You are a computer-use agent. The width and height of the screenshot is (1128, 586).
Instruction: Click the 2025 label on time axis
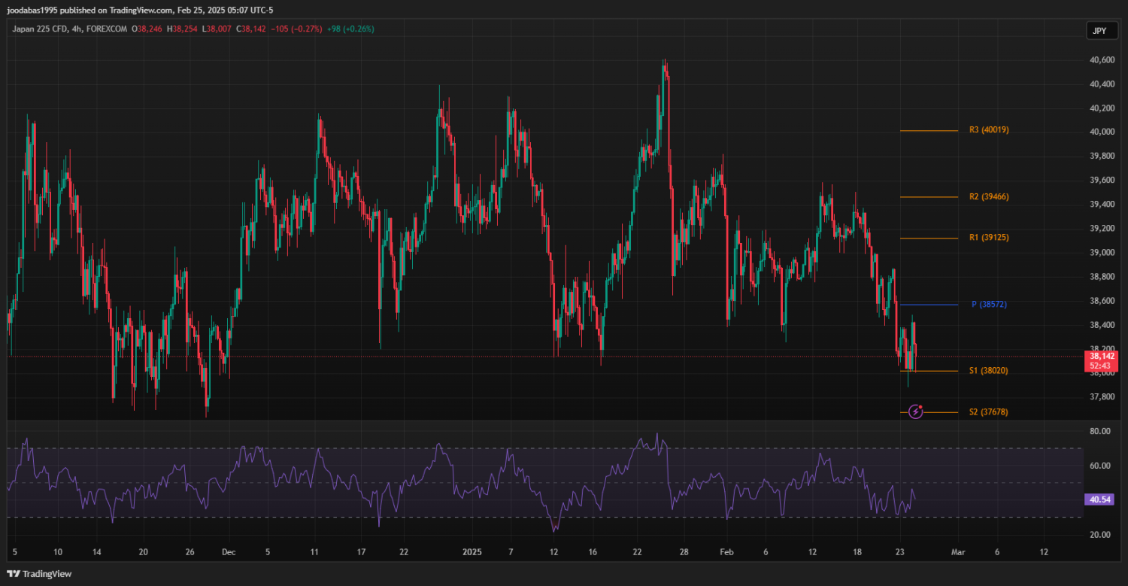(x=472, y=551)
